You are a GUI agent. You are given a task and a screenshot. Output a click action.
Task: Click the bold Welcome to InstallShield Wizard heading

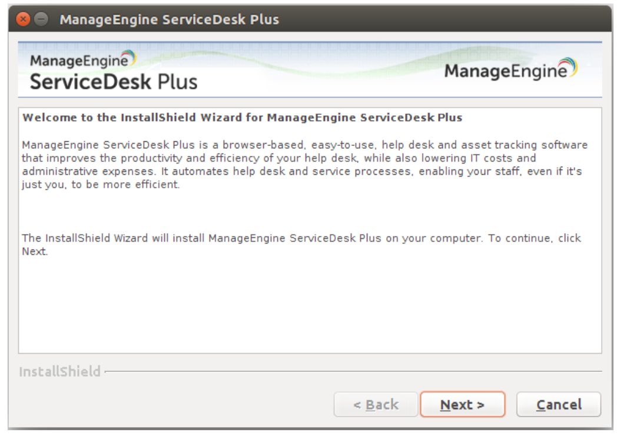[242, 118]
